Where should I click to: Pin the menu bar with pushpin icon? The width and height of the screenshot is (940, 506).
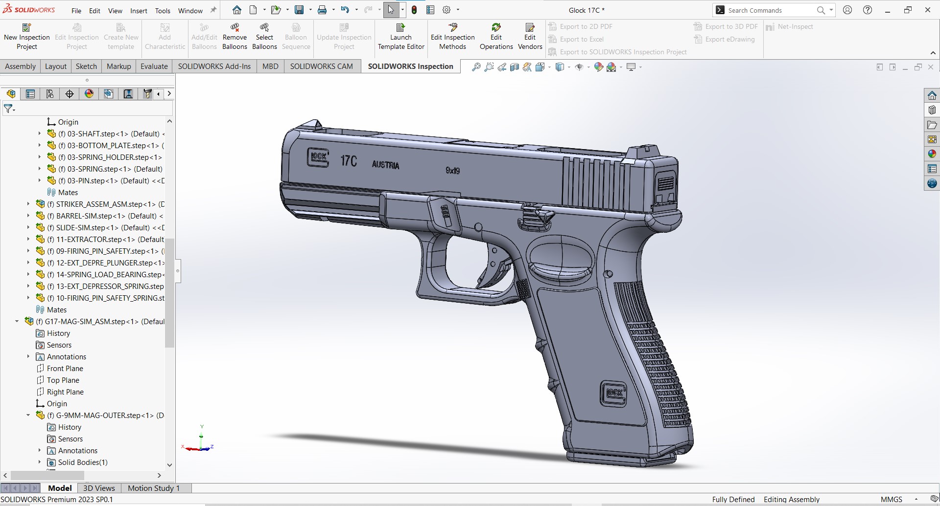coord(213,10)
